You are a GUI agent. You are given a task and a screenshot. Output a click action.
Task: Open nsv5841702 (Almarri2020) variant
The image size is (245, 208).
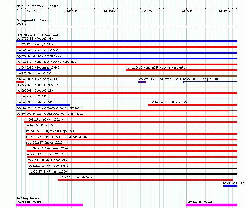pos(49,171)
